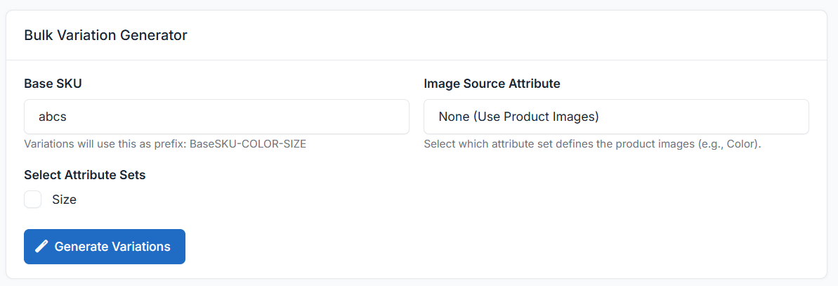Open the Image Source Attribute dropdown

click(x=616, y=117)
